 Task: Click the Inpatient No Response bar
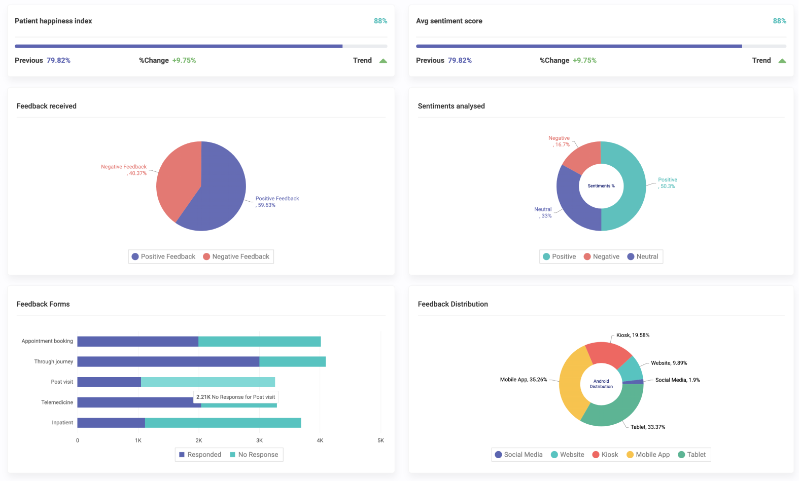point(223,423)
